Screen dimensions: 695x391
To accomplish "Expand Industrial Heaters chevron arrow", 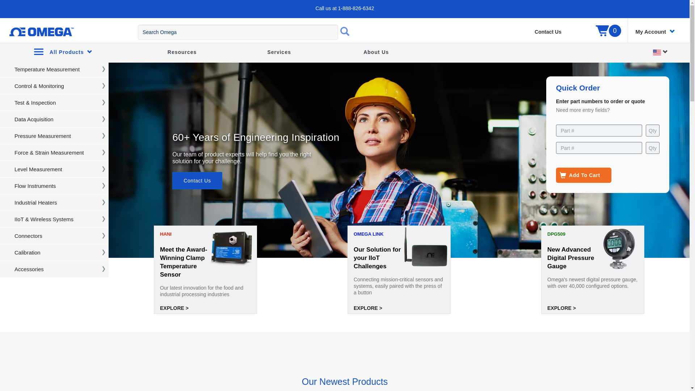I will coord(104,202).
